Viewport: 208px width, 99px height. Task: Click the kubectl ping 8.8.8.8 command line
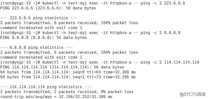coord(90,33)
